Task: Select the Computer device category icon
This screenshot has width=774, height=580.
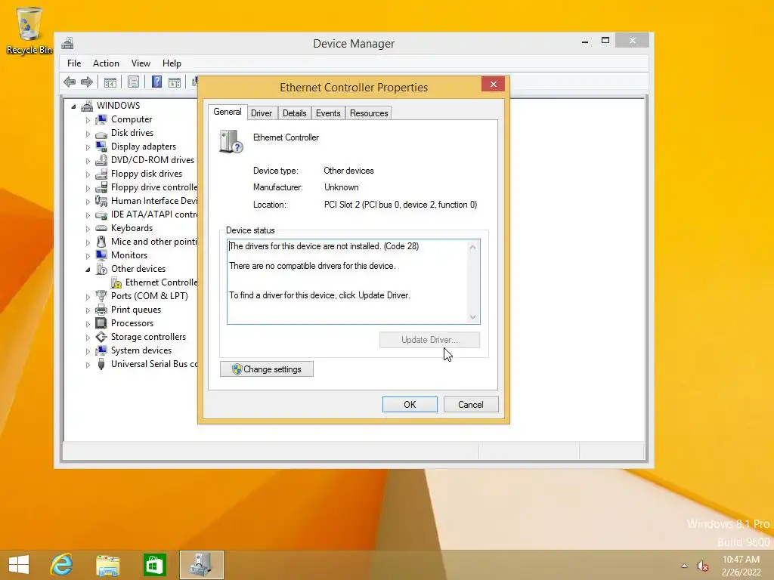Action: pos(101,119)
